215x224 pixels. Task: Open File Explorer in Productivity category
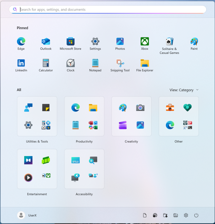(93, 108)
